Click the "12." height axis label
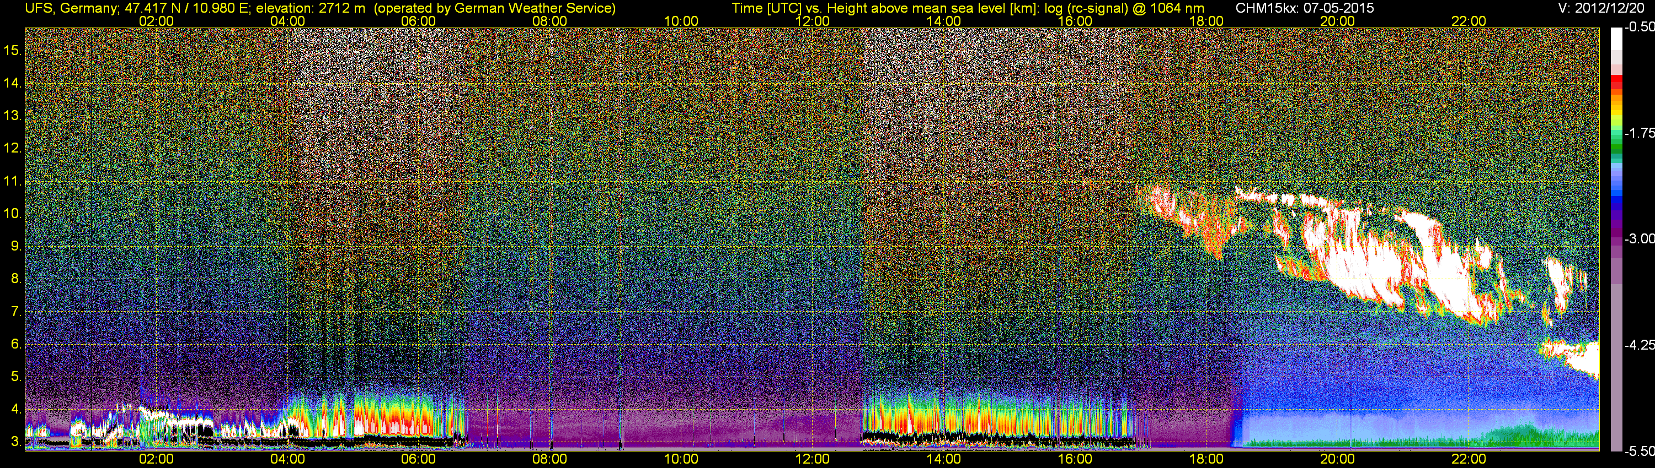The image size is (1655, 468). (x=13, y=148)
